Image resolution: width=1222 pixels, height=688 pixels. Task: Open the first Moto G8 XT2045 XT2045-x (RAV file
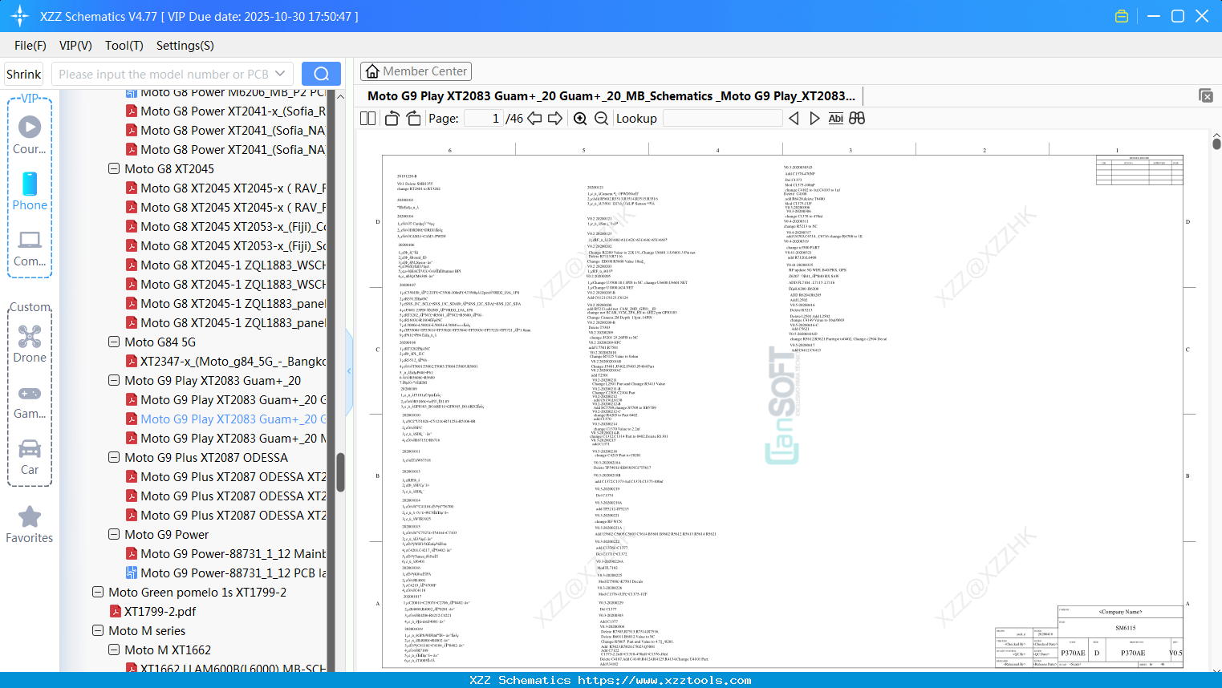233,188
